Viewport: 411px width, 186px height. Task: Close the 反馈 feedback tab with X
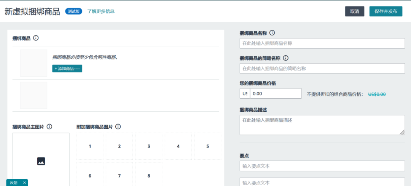[x=24, y=183]
